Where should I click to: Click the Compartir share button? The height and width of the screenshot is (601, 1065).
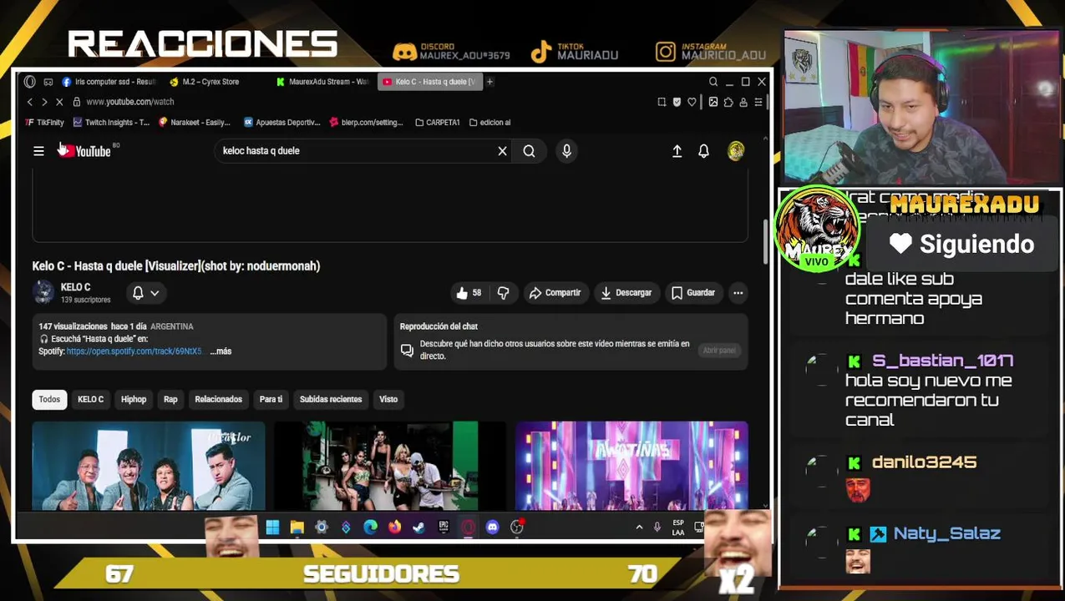tap(555, 293)
